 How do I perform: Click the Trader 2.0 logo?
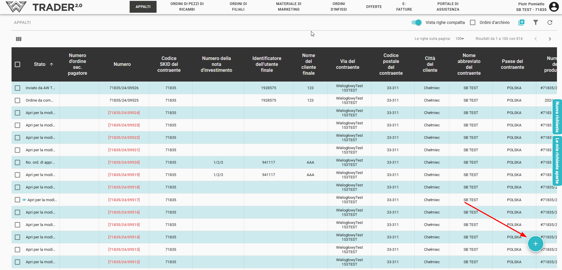point(44,7)
